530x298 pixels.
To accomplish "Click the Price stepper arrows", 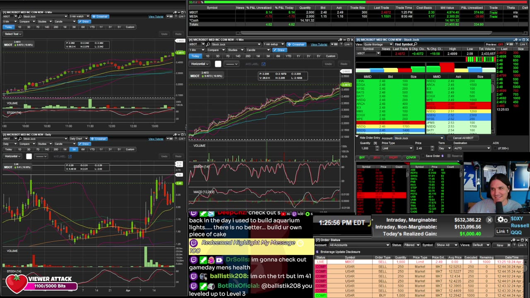I will point(433,148).
